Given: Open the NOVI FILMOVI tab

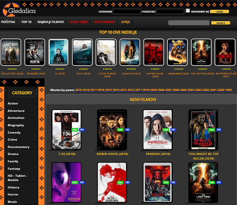Looking at the screenshot, I should tap(105, 22).
